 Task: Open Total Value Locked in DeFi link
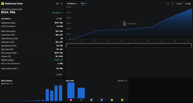tap(12, 9)
